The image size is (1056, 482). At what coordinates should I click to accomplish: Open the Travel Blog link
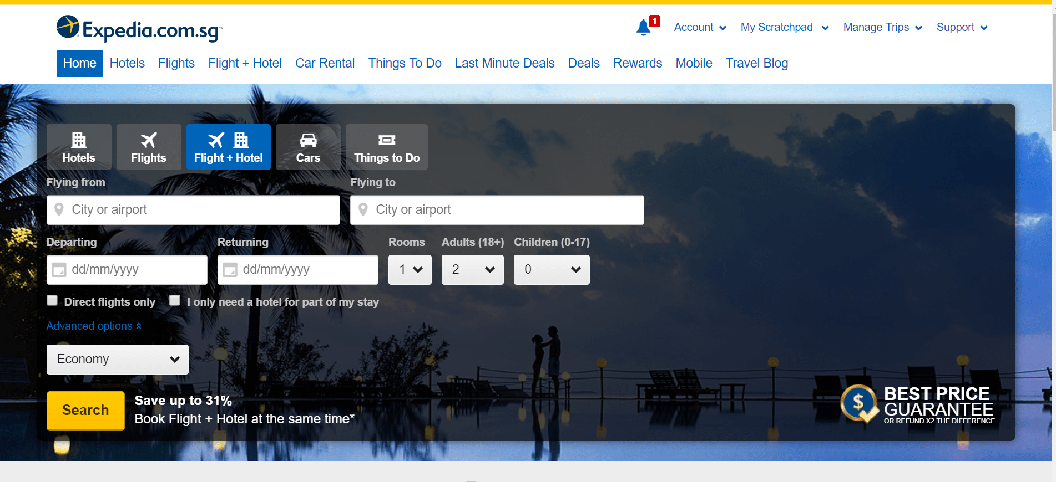[756, 63]
